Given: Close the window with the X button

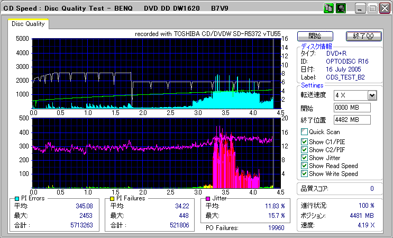Looking at the screenshot, I should point(384,8).
